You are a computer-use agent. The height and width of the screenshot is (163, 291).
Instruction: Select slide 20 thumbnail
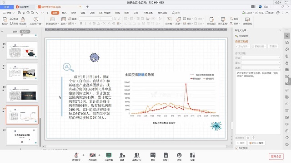(x=22, y=136)
